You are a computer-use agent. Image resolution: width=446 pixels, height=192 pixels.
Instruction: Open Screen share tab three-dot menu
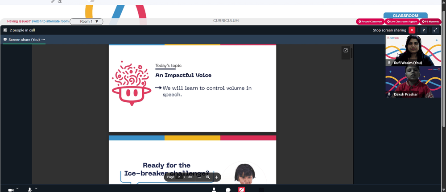pyautogui.click(x=43, y=40)
